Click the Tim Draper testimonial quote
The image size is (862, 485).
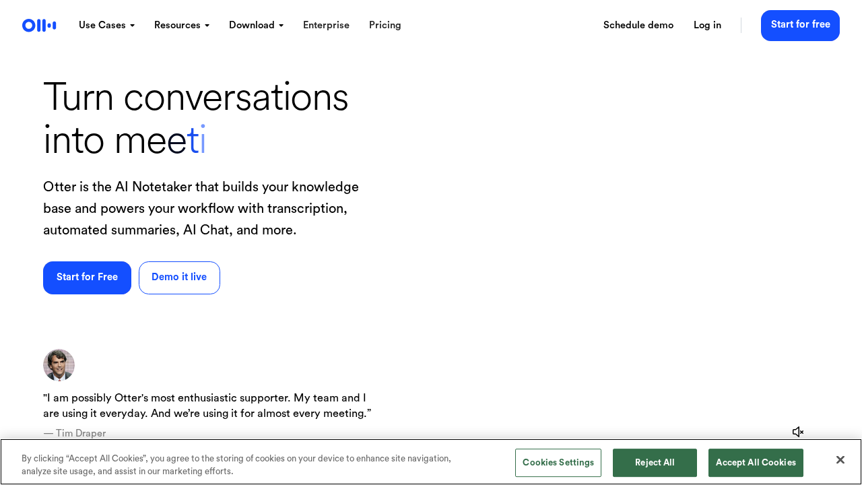coord(207,406)
